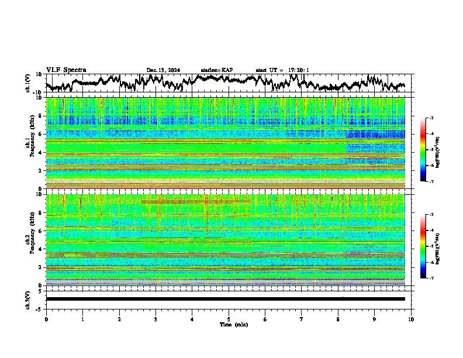Click the ch.1(V) waveform axis label

[x=28, y=83]
